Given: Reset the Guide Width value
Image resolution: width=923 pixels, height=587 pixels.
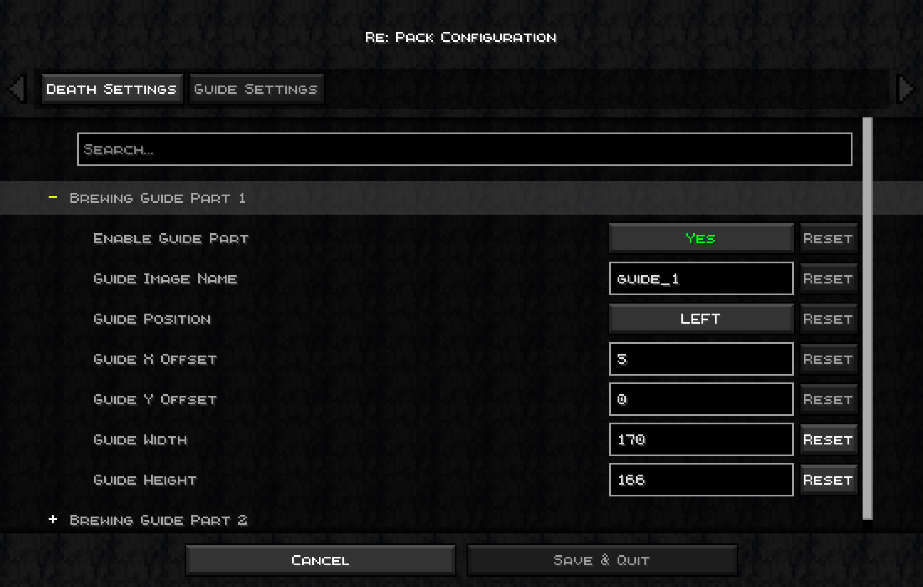Looking at the screenshot, I should click(828, 440).
